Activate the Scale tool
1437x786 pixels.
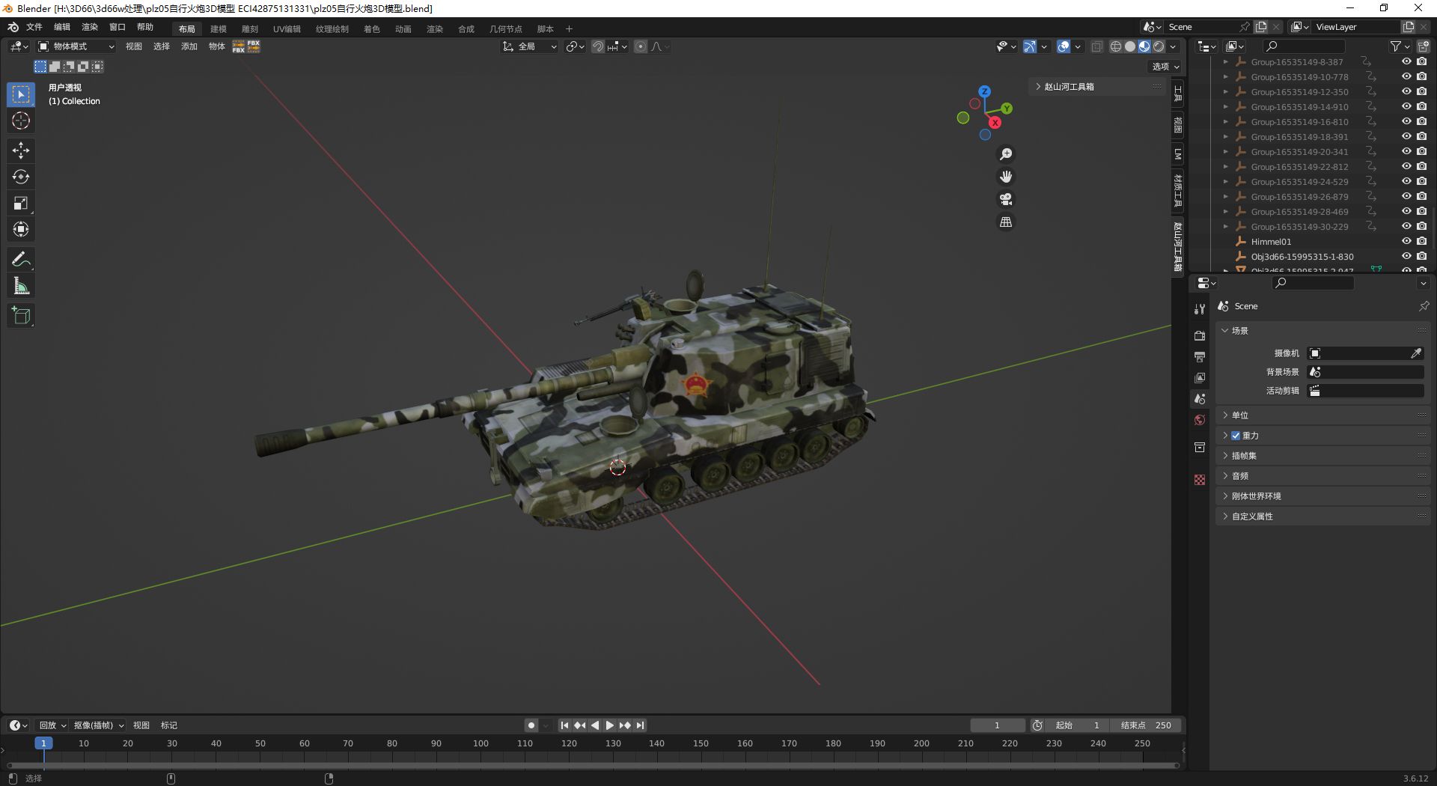(x=21, y=203)
